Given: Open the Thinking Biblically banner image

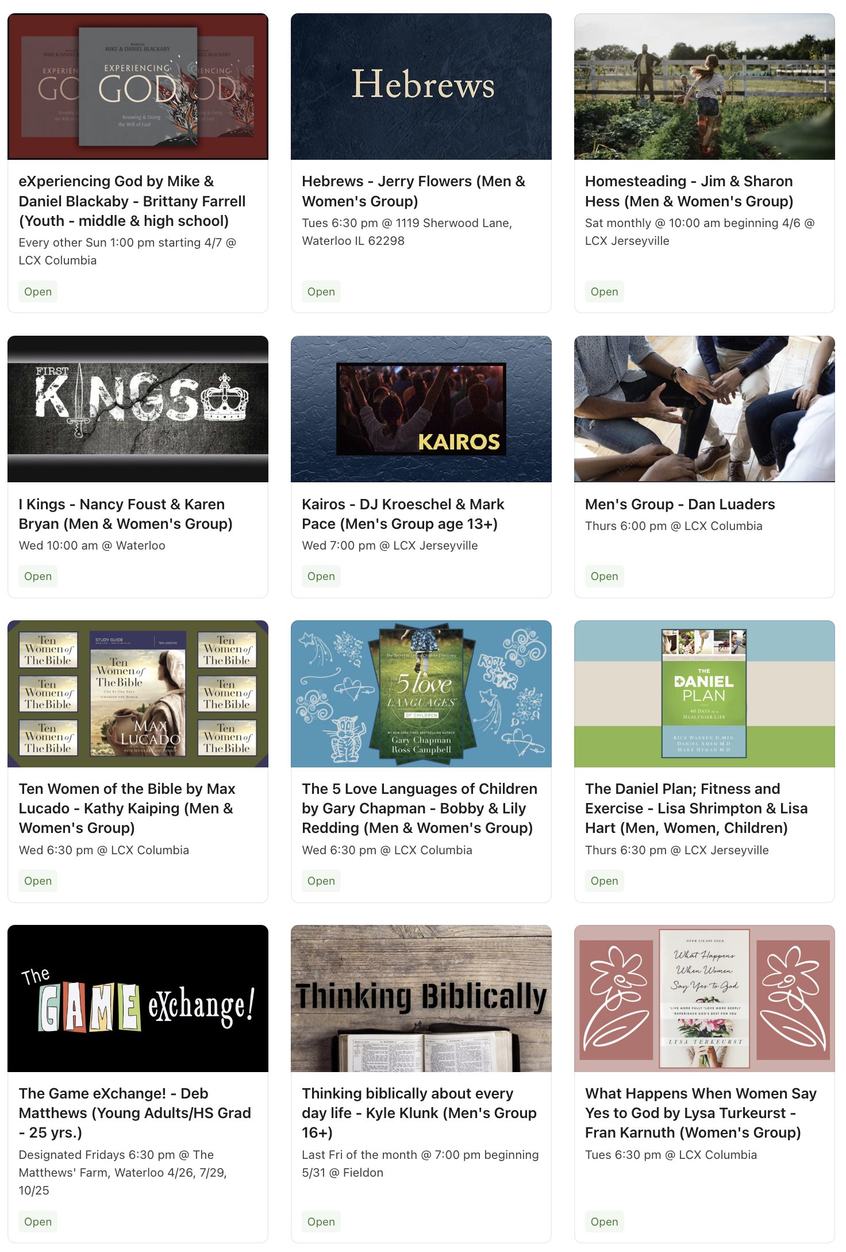Looking at the screenshot, I should 421,998.
